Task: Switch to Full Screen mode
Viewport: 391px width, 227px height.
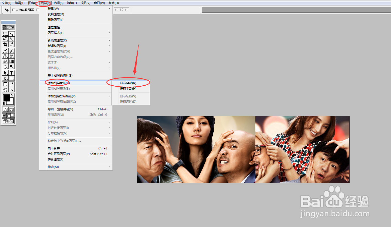Action: [12, 116]
